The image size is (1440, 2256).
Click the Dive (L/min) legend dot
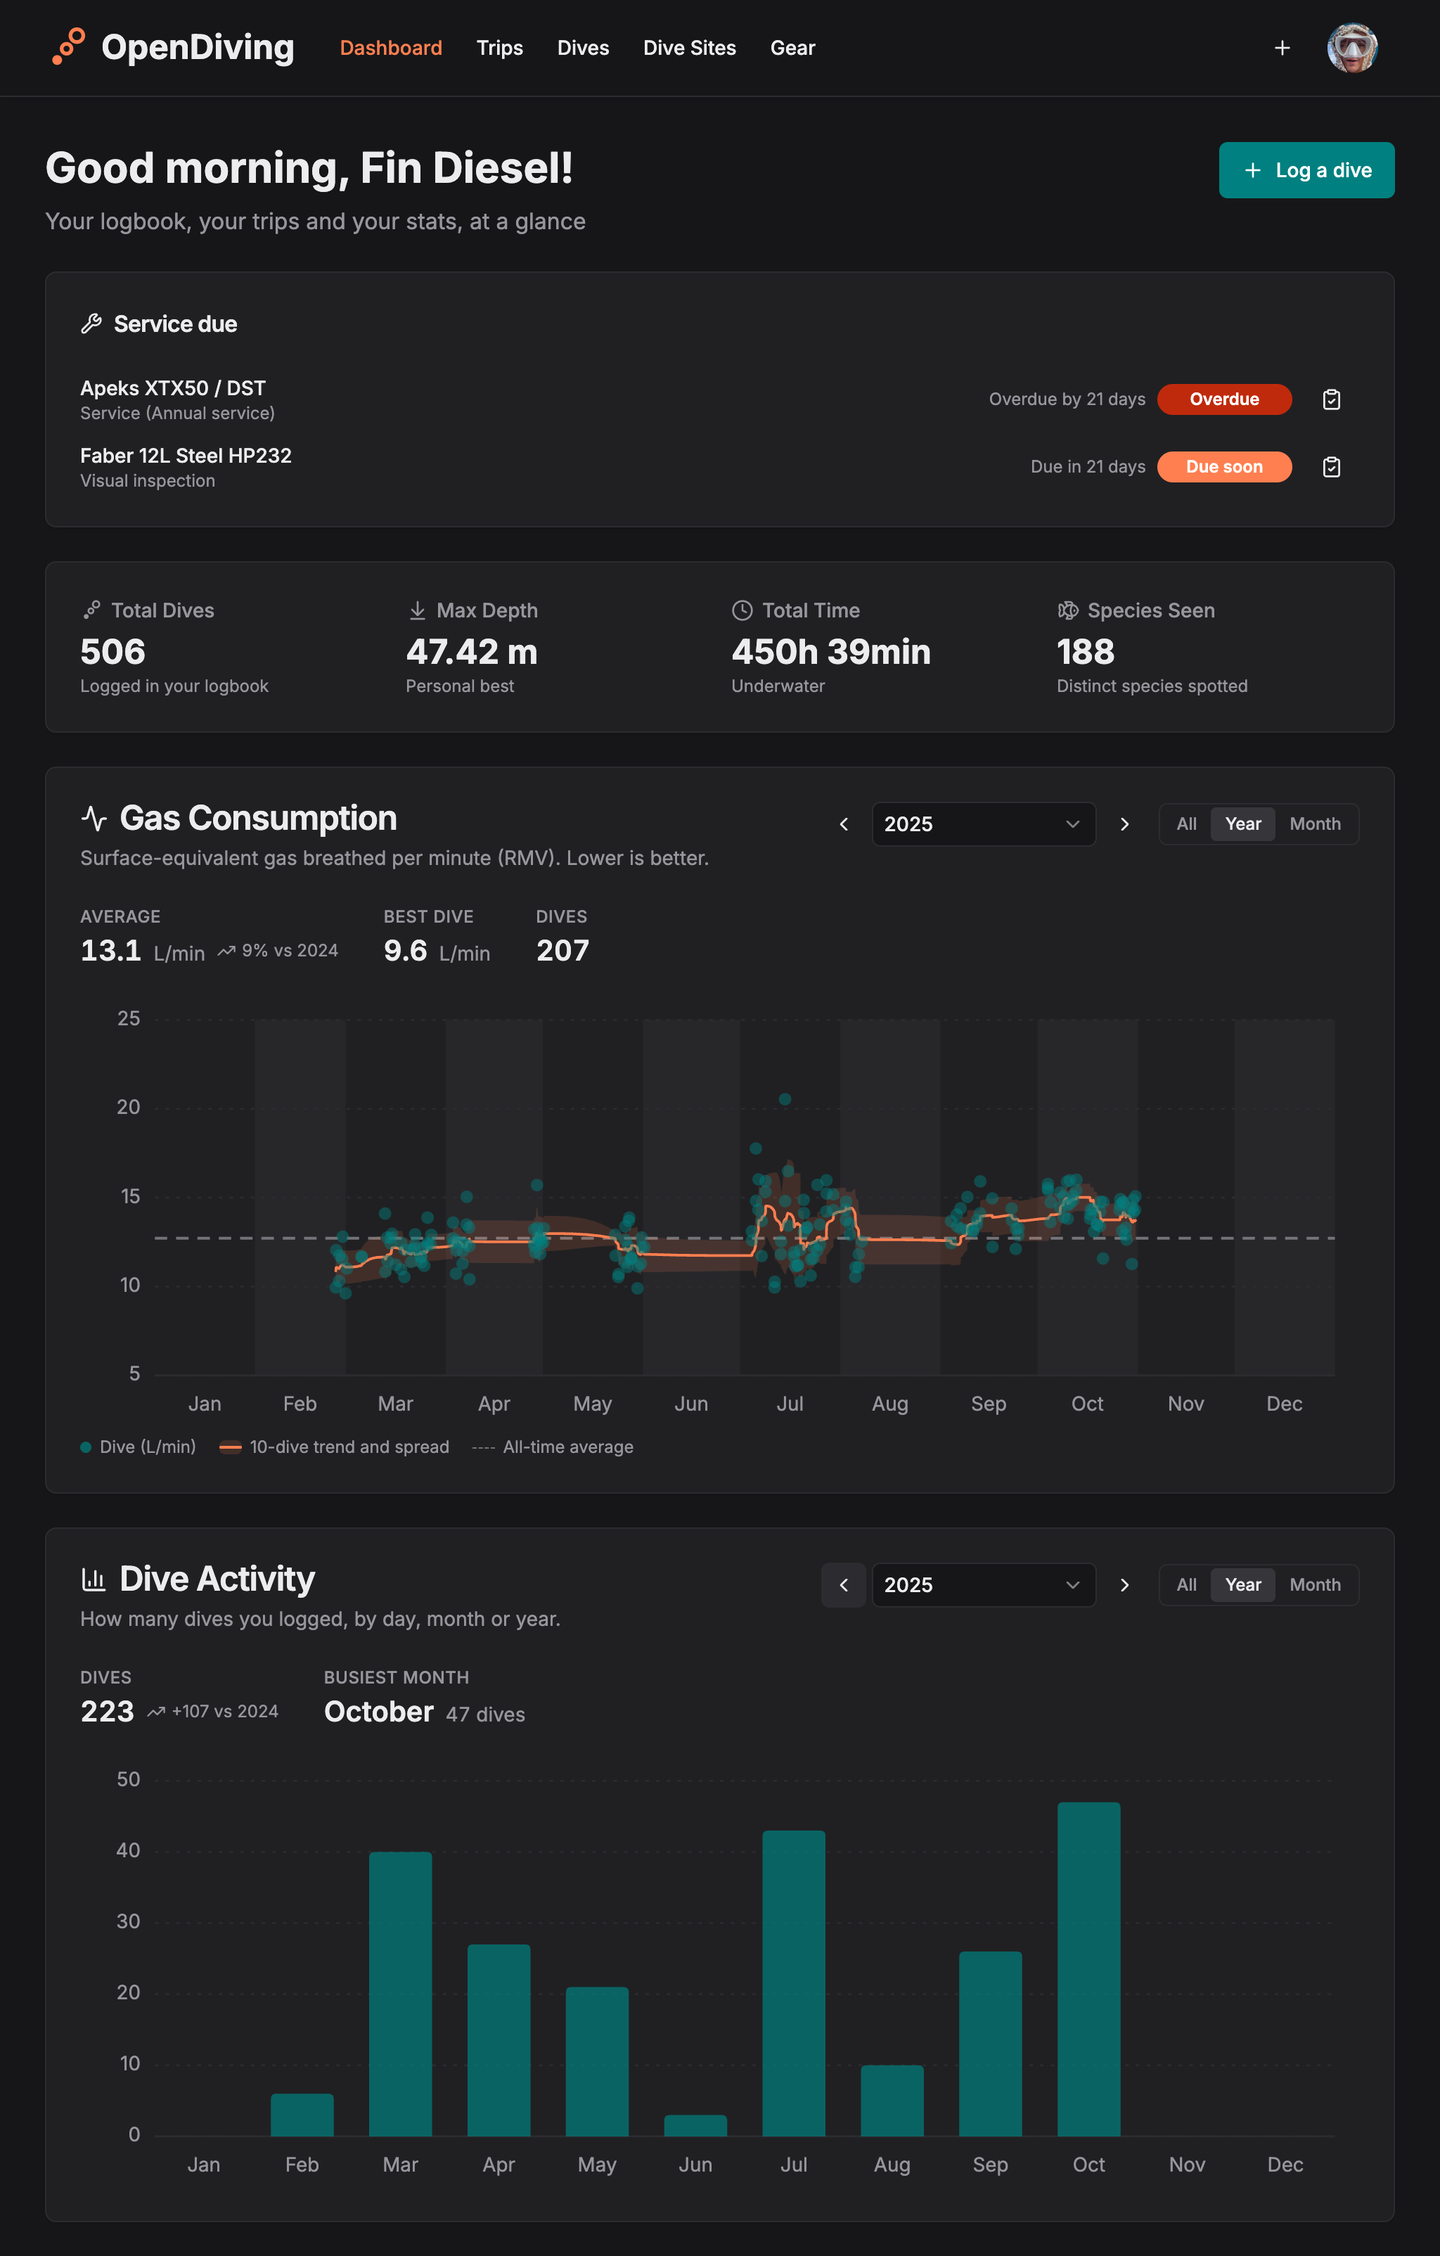coord(86,1447)
